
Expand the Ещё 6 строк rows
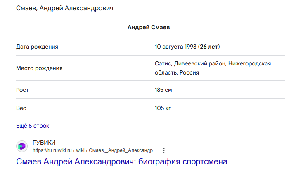coord(33,126)
